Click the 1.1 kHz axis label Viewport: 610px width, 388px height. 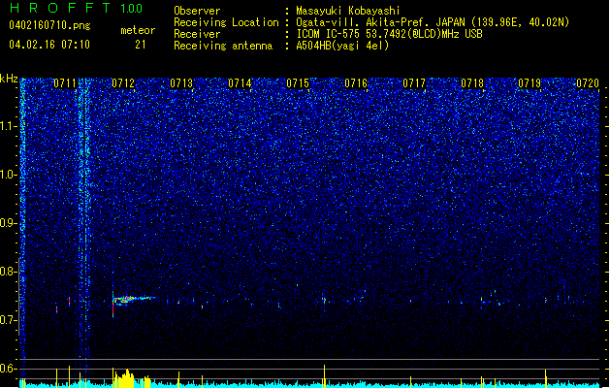pos(9,126)
